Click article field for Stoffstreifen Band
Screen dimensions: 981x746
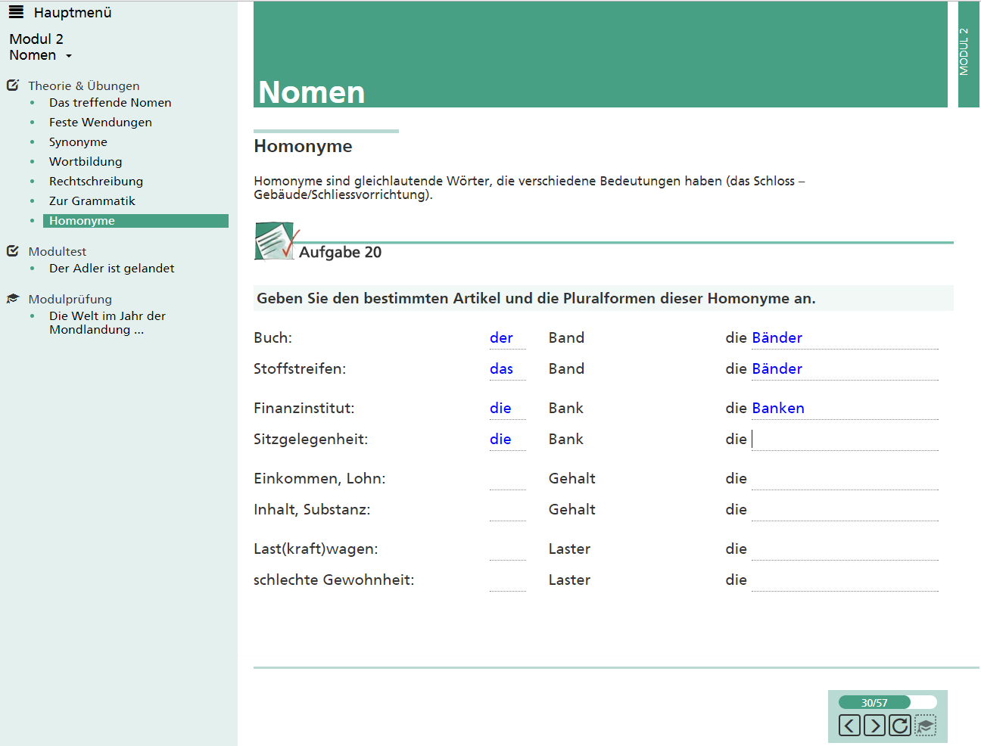[x=507, y=369]
